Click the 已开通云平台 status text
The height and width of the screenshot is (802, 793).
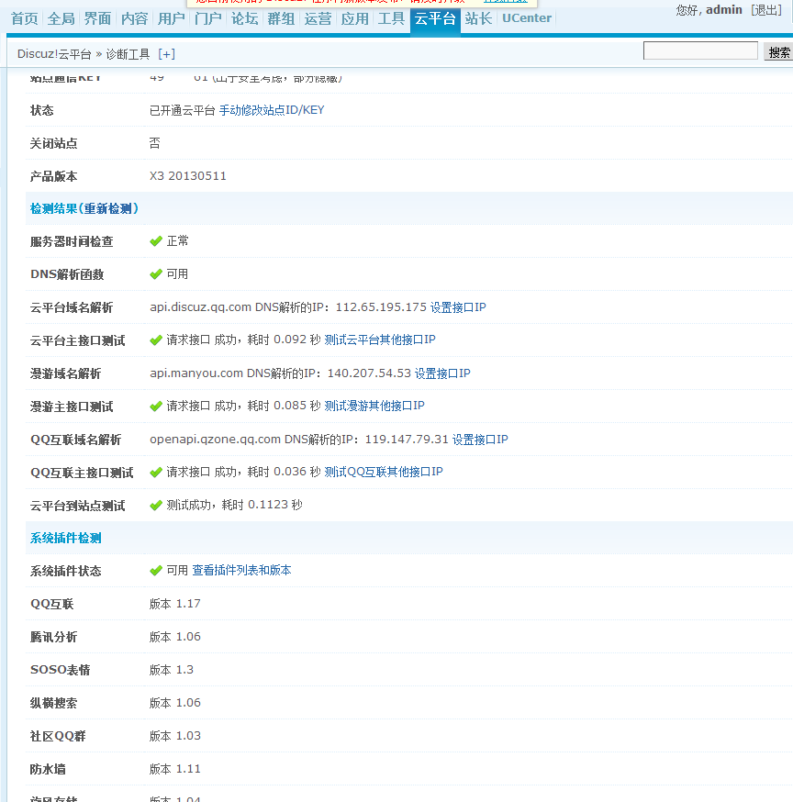click(182, 110)
